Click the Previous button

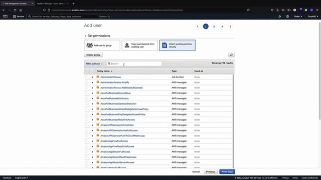pyautogui.click(x=211, y=171)
